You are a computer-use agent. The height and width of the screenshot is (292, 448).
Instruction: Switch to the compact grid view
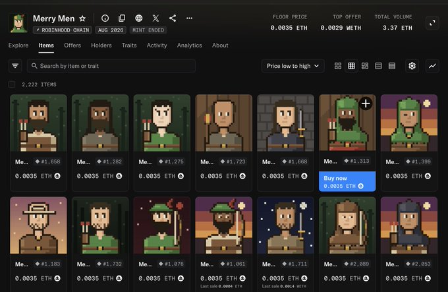tap(351, 66)
